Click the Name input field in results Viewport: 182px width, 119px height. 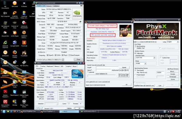(x=103, y=70)
